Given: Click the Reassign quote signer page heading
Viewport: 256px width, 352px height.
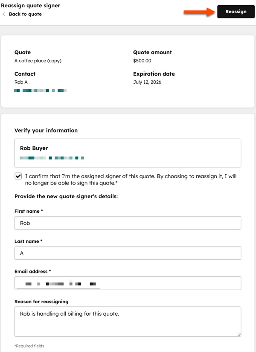Looking at the screenshot, I should tap(30, 6).
